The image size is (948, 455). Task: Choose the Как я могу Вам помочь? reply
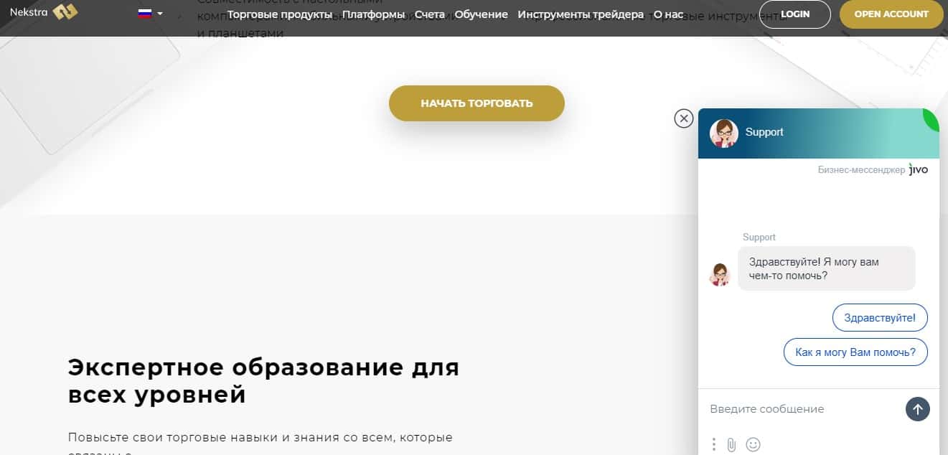coord(855,352)
